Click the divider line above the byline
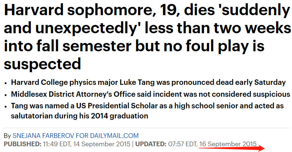292x152 pixels. click(x=145, y=128)
